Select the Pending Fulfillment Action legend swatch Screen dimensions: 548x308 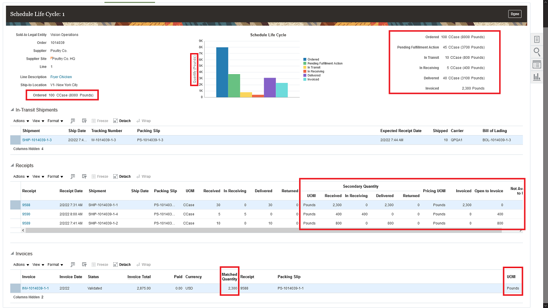click(305, 63)
